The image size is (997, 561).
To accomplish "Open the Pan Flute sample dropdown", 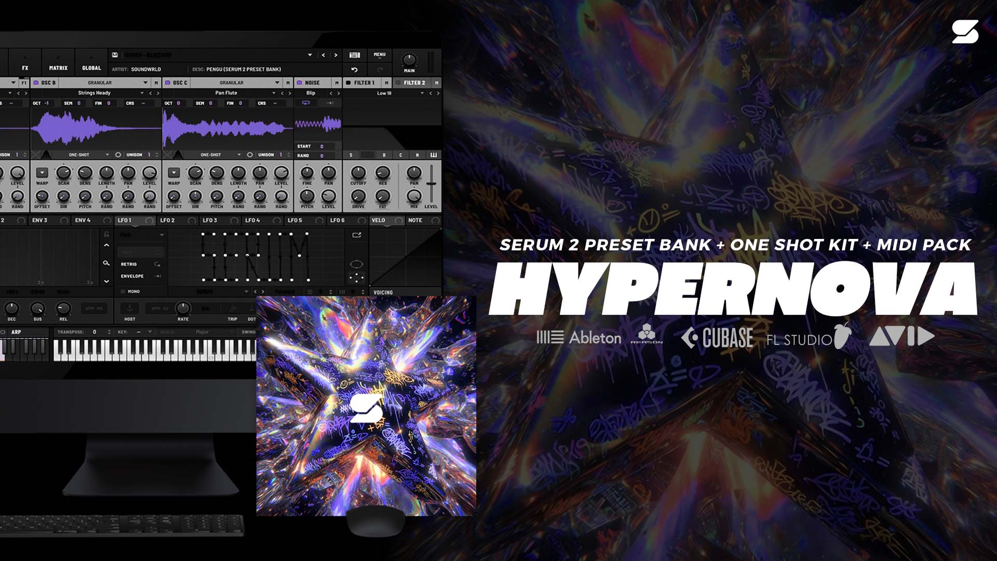I will 274,93.
